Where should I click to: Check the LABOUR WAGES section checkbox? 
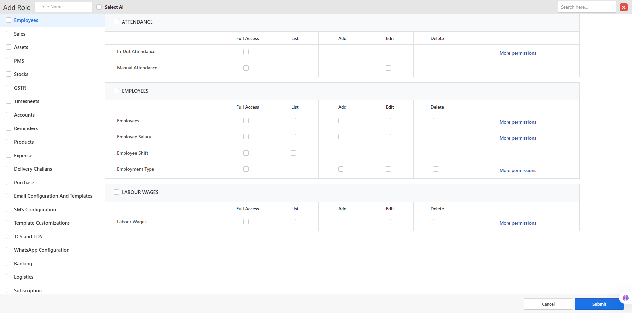click(x=116, y=192)
